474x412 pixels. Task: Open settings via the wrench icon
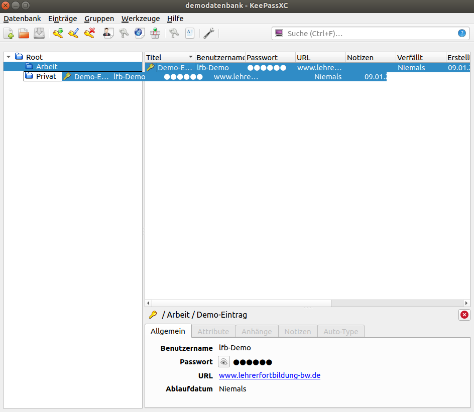tap(209, 34)
